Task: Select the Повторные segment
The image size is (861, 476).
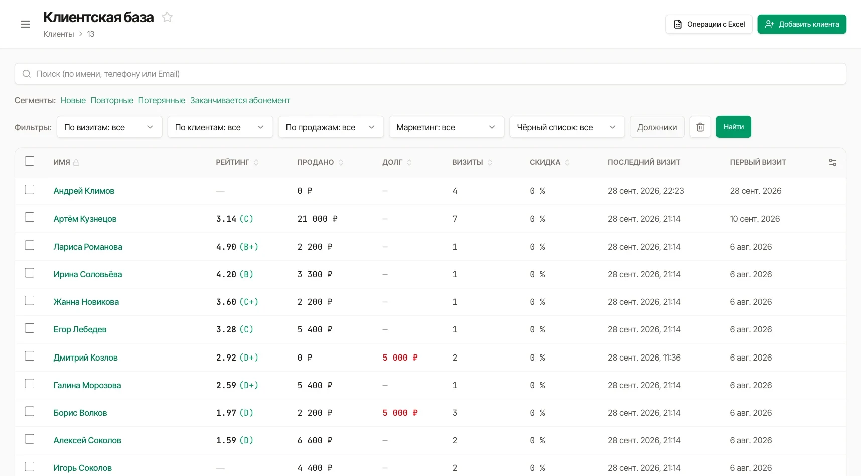Action: 112,100
